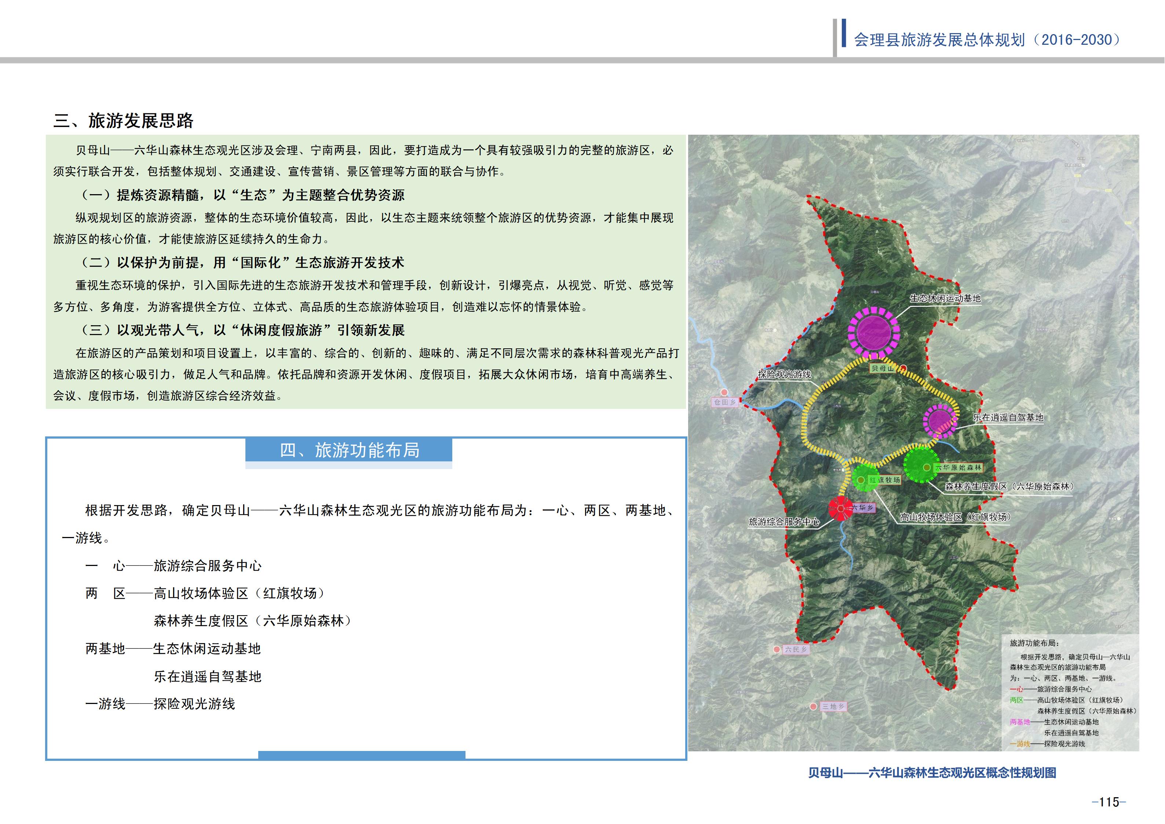
Task: Click the 六华乡 place tag on the map
Action: pyautogui.click(x=863, y=508)
